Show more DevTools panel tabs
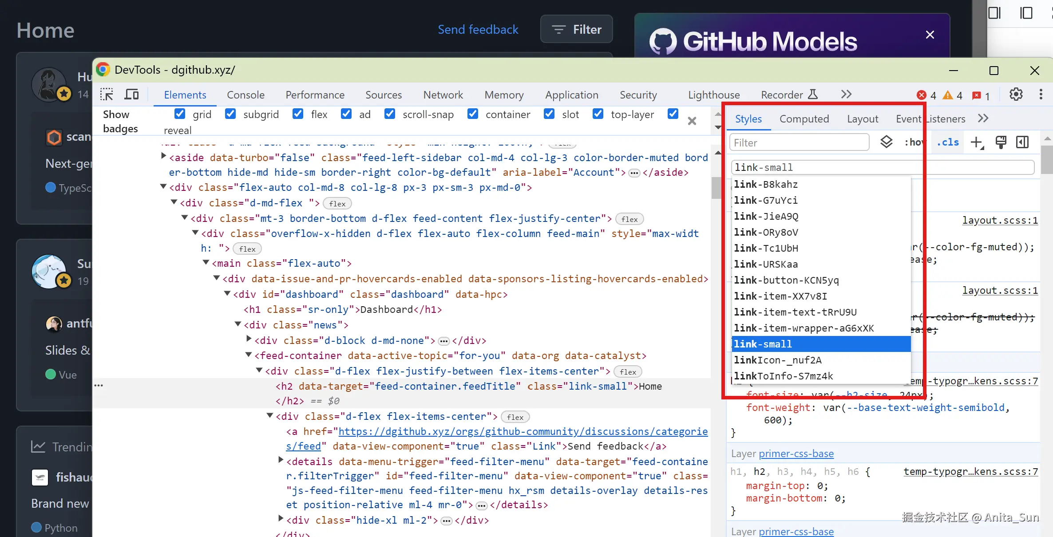 click(846, 95)
